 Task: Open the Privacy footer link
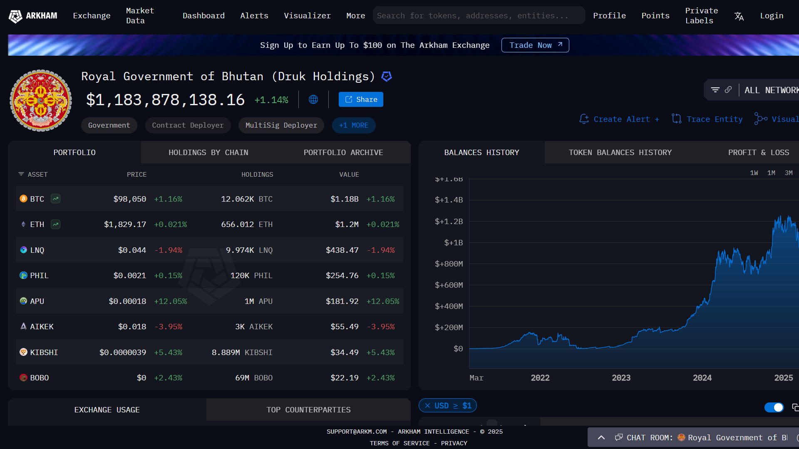[x=454, y=443]
